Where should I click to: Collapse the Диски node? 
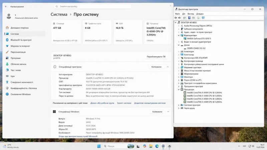pyautogui.click(x=179, y=45)
